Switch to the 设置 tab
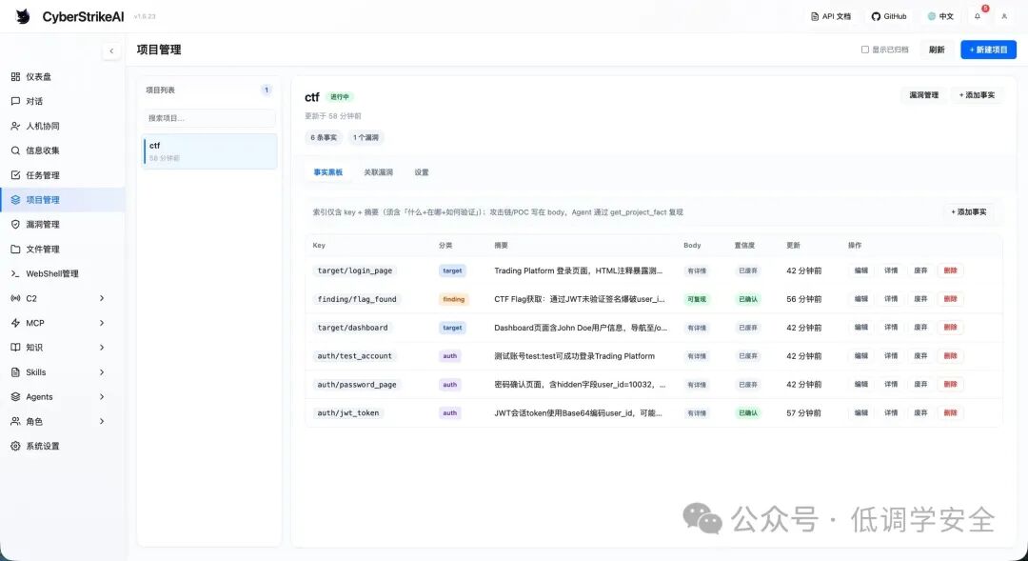Viewport: 1028px width, 561px height. coord(422,172)
